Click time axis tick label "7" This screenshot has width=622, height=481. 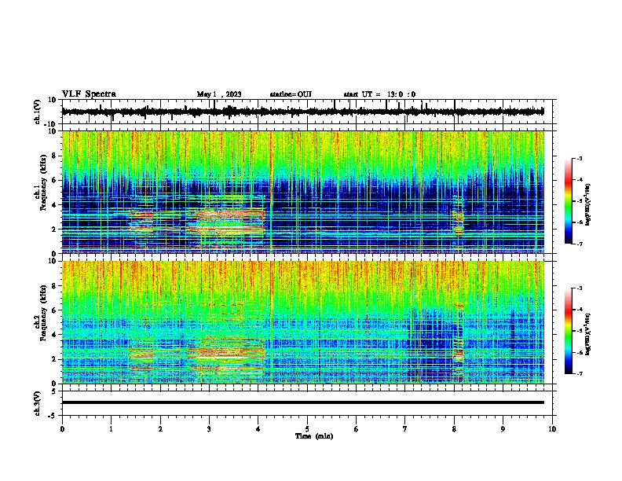(x=405, y=428)
